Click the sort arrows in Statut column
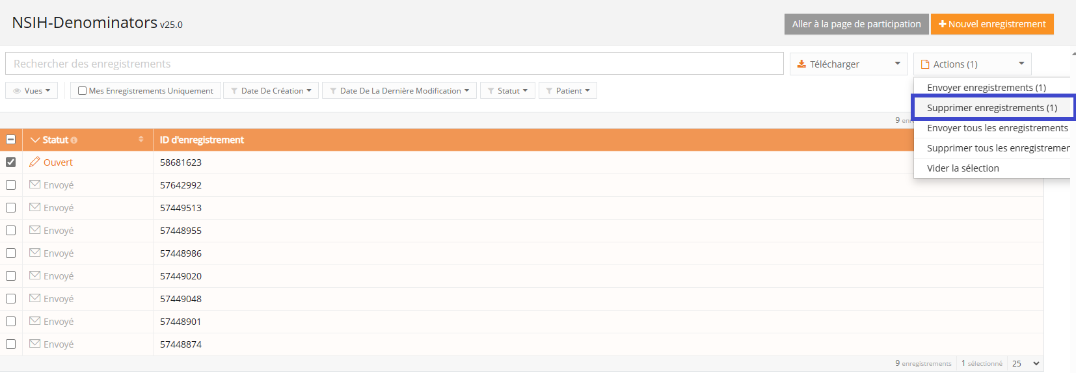Viewport: 1076px width, 373px height. point(141,140)
